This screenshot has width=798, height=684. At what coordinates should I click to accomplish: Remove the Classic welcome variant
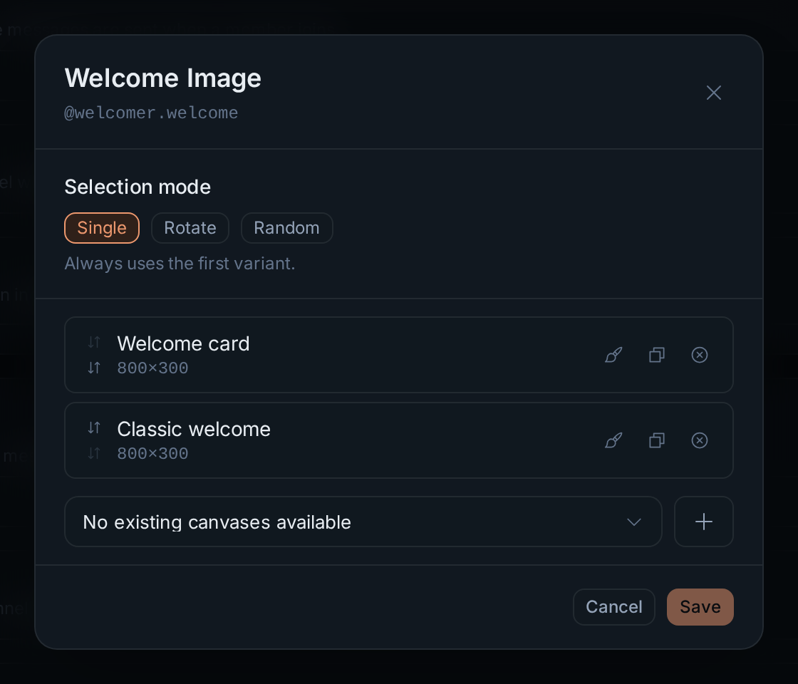[699, 440]
